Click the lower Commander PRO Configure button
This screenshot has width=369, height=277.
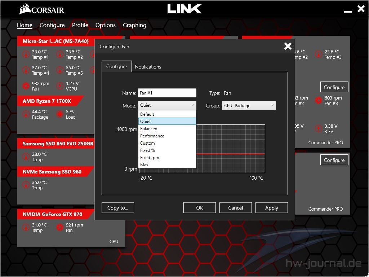334,160
